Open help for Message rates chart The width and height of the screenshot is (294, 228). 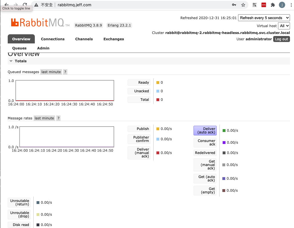point(58,118)
